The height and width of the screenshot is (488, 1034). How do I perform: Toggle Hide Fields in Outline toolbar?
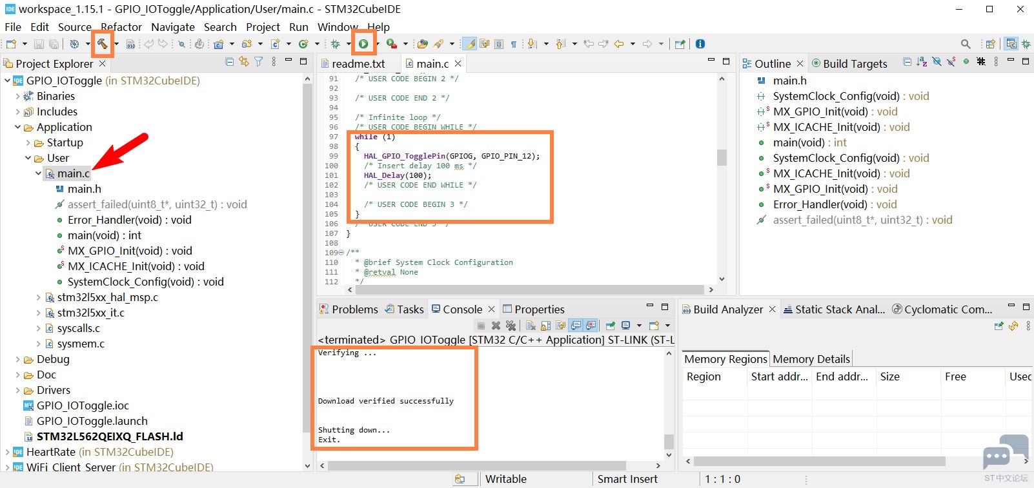(x=937, y=62)
